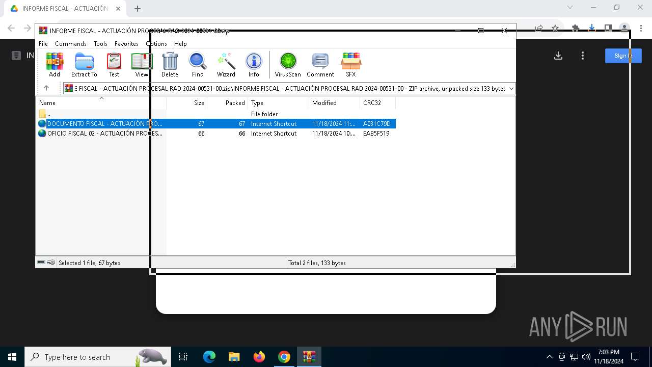Sort by the Packed column header

(x=228, y=103)
